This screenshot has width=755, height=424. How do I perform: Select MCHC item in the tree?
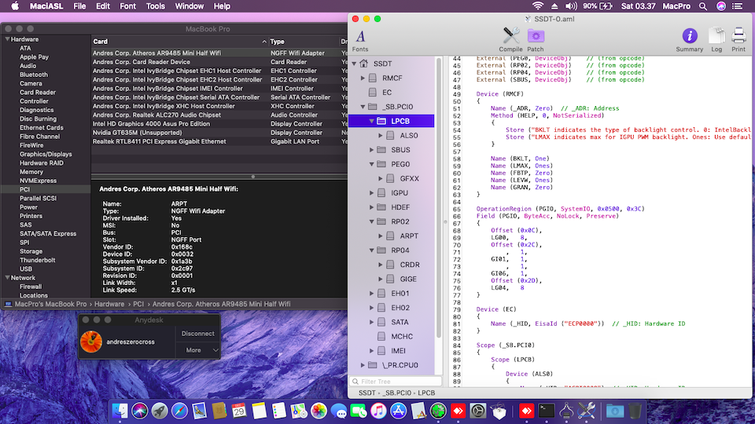click(402, 337)
